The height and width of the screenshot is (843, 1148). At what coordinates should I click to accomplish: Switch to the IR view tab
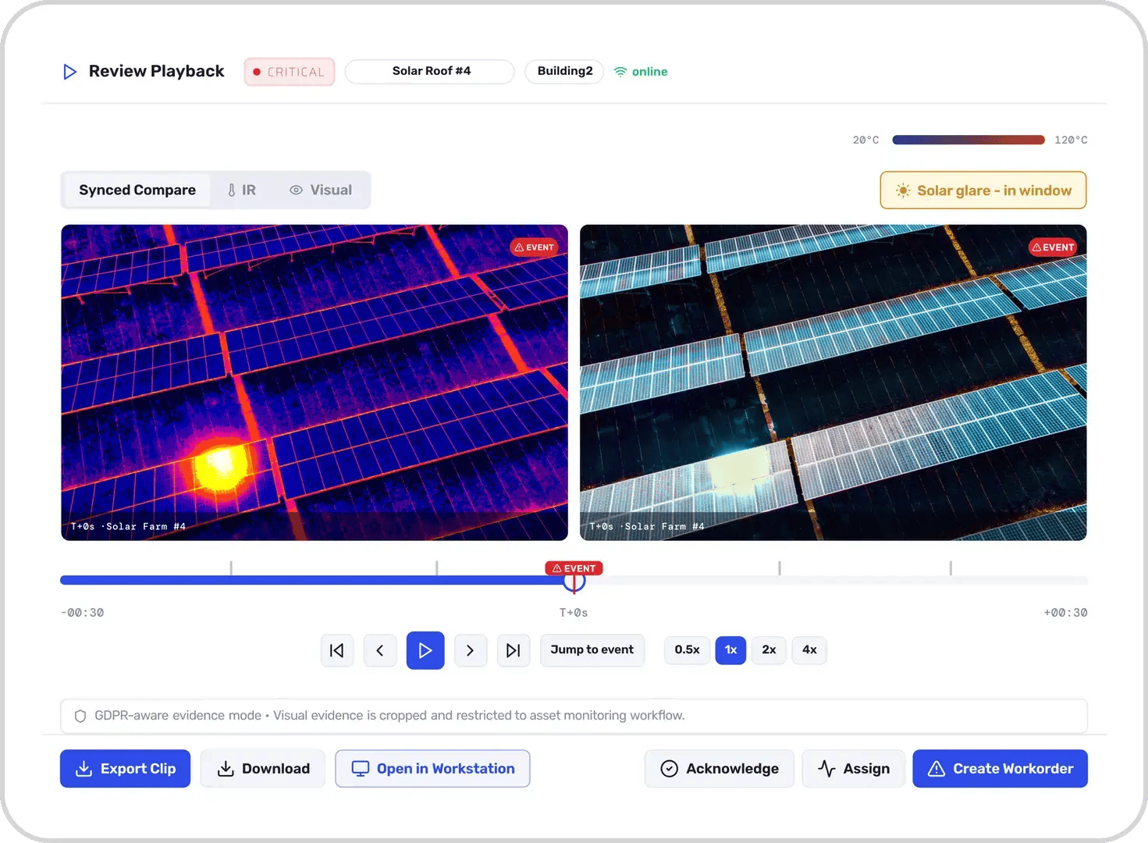coord(242,190)
